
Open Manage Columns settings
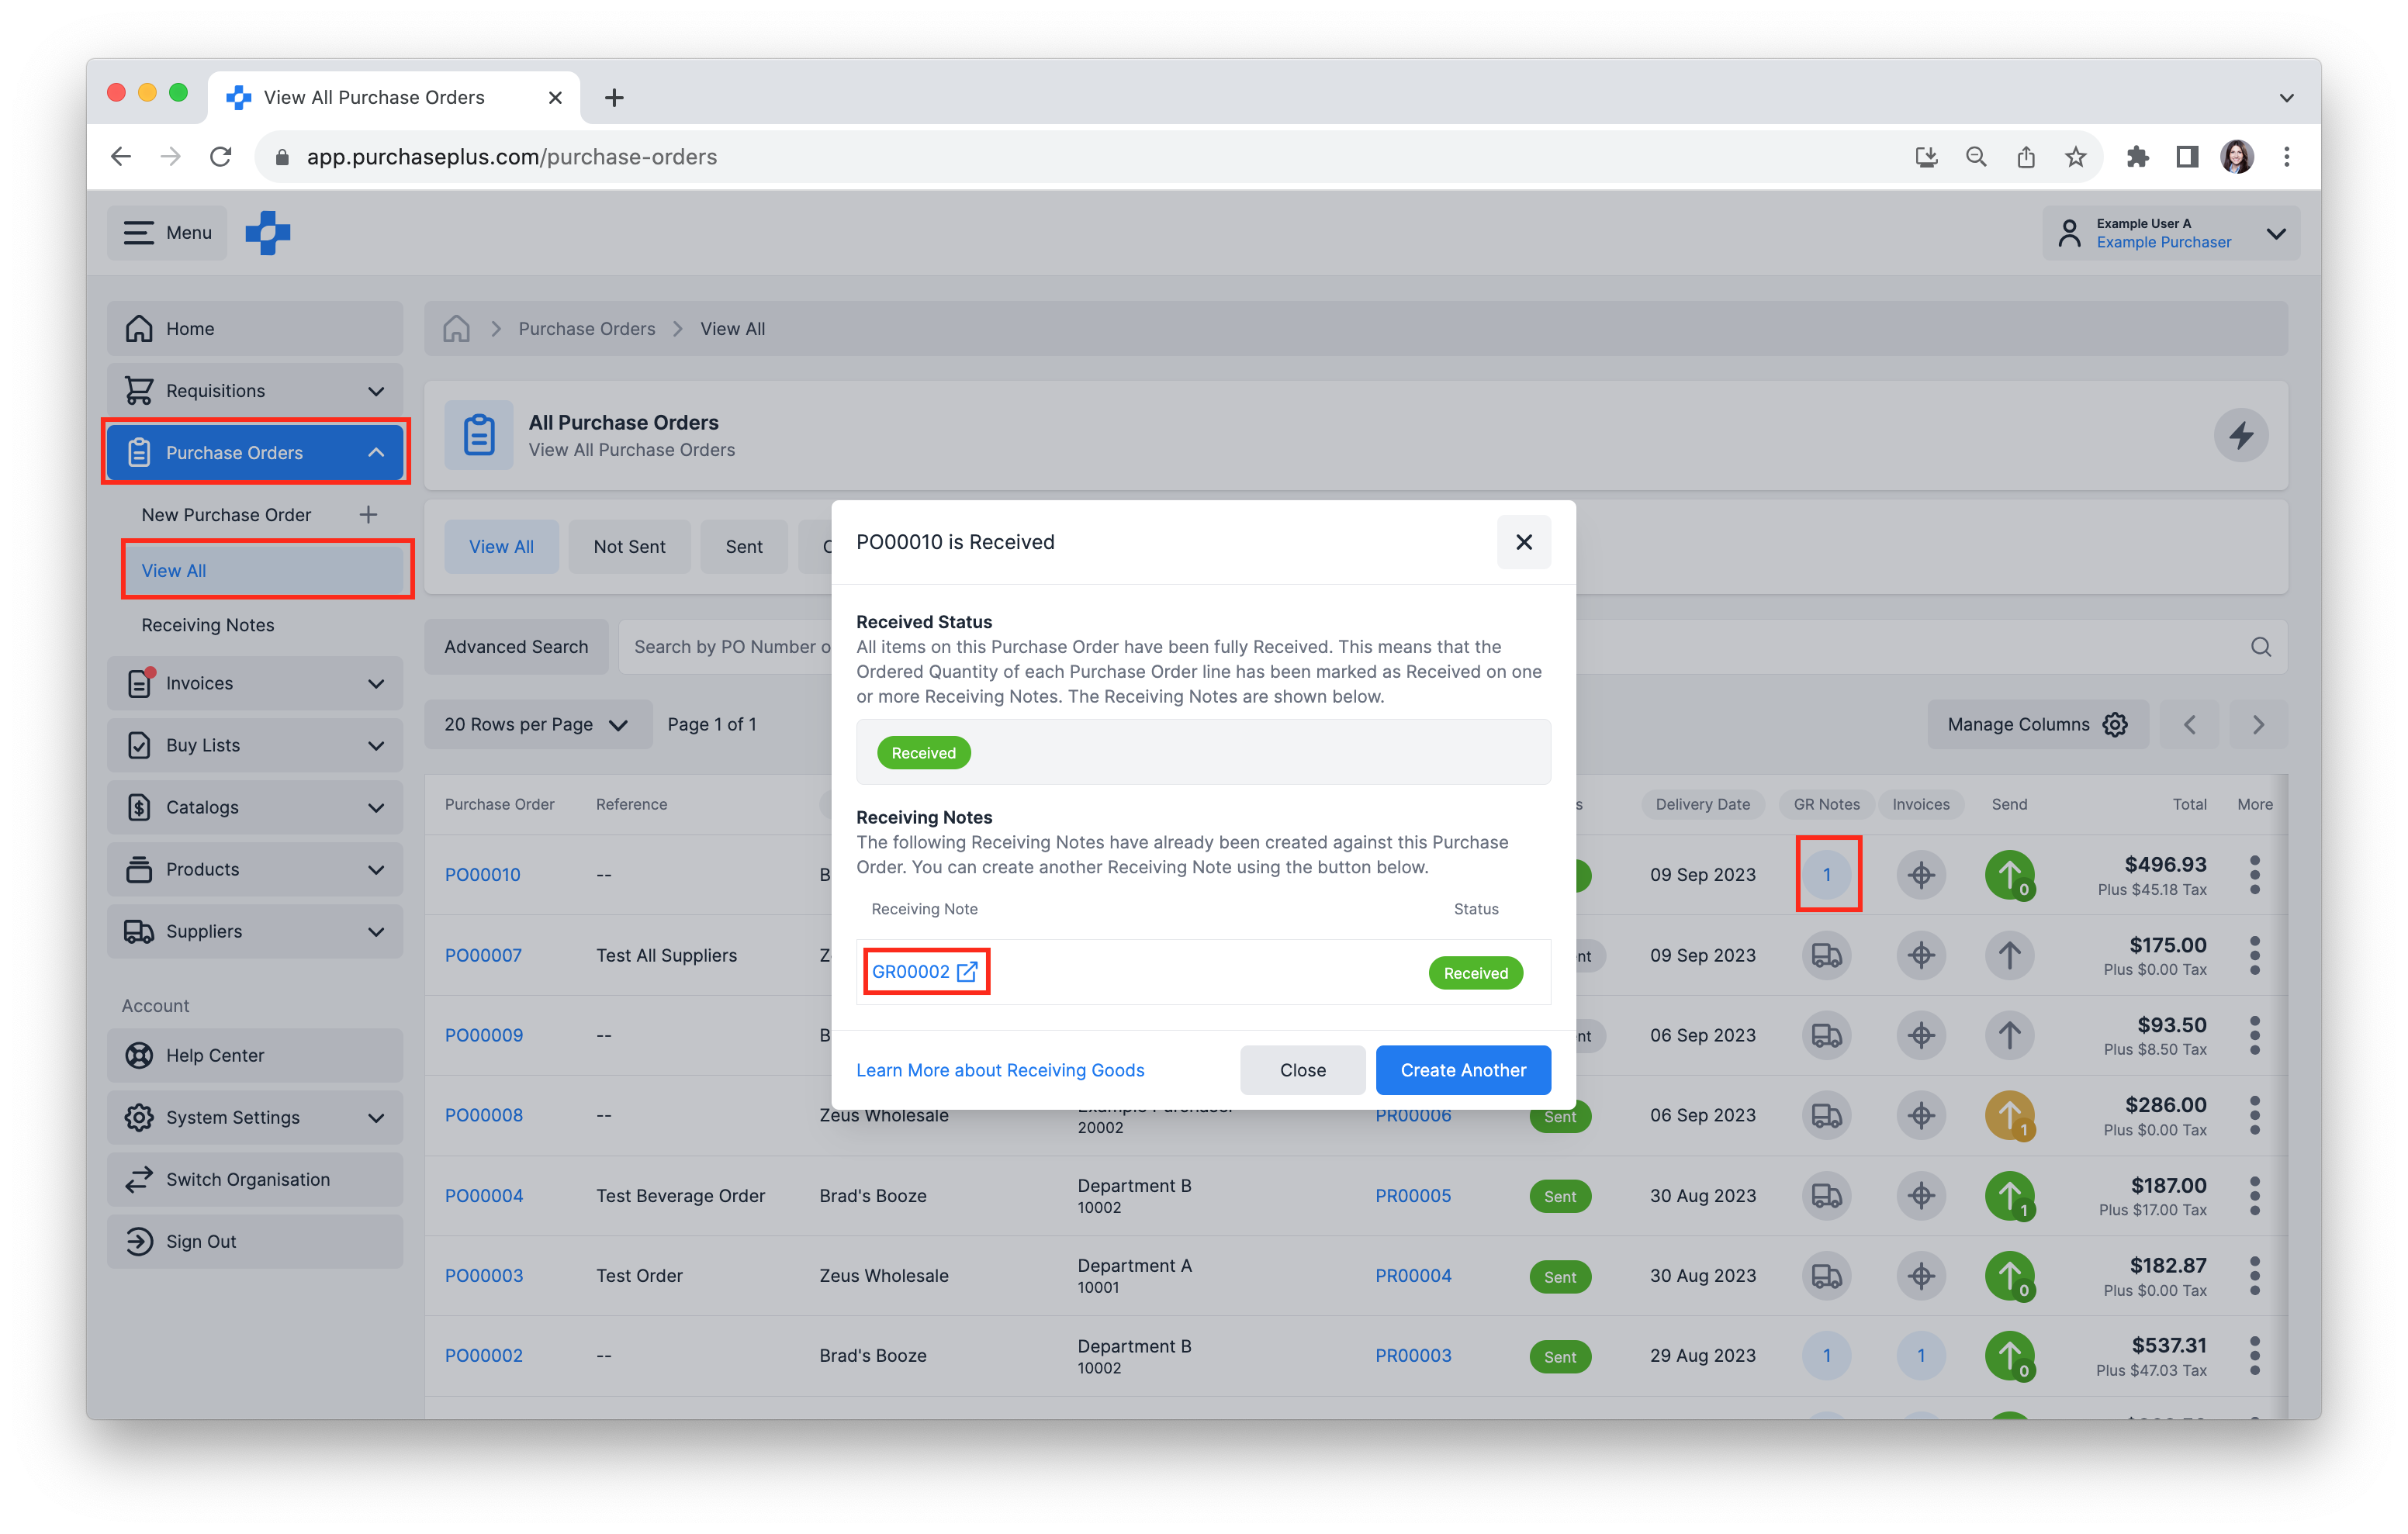point(2037,724)
